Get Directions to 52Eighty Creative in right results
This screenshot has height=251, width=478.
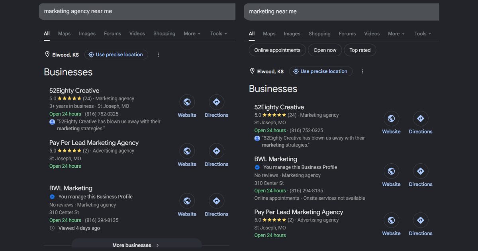pyautogui.click(x=421, y=118)
